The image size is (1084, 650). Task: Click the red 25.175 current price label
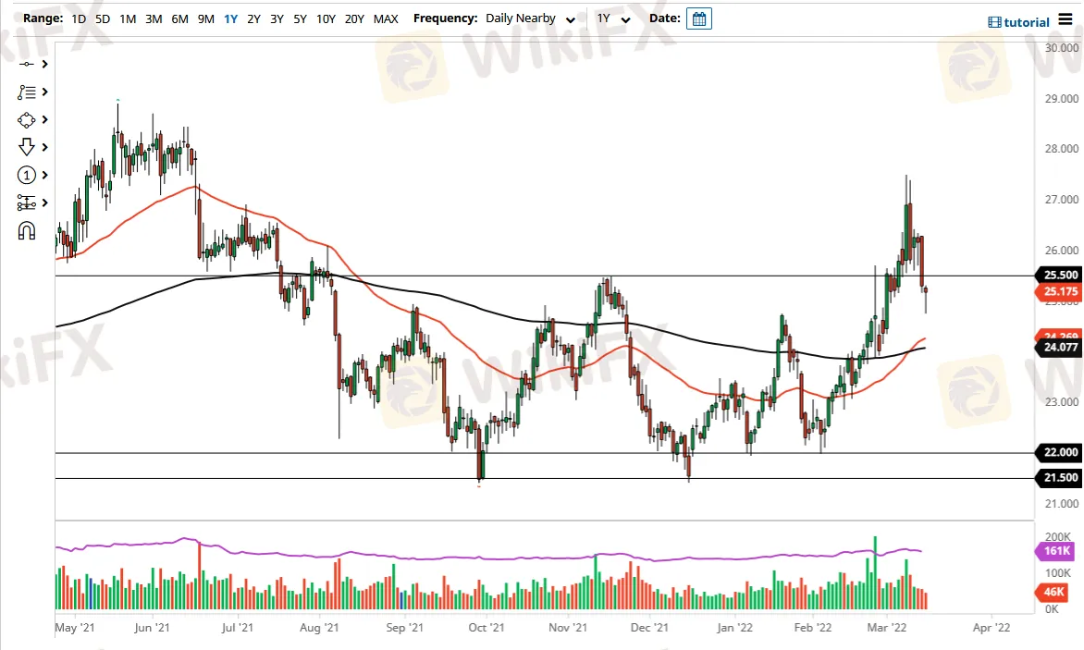tap(1058, 291)
